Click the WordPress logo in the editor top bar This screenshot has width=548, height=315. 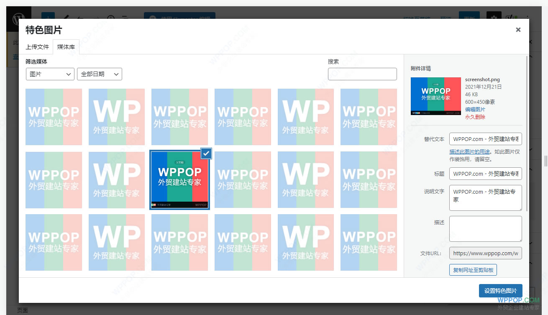tap(18, 19)
